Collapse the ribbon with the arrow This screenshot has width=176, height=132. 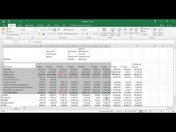pyautogui.click(x=174, y=38)
